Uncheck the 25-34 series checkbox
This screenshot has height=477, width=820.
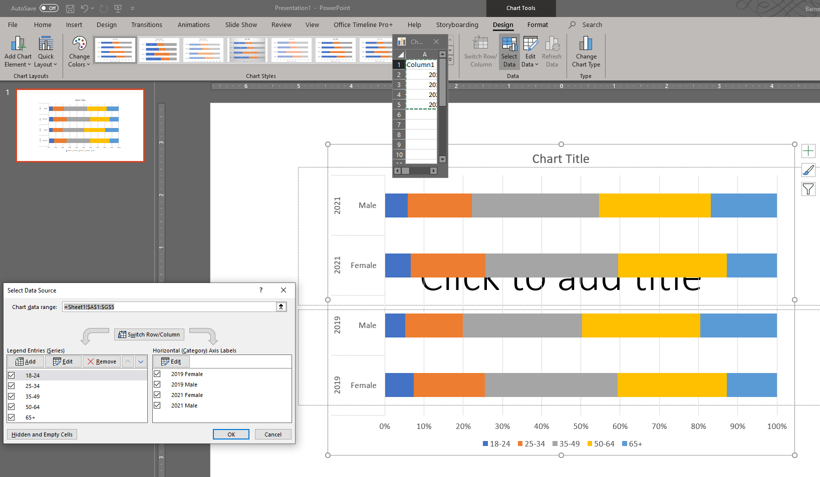tap(12, 385)
